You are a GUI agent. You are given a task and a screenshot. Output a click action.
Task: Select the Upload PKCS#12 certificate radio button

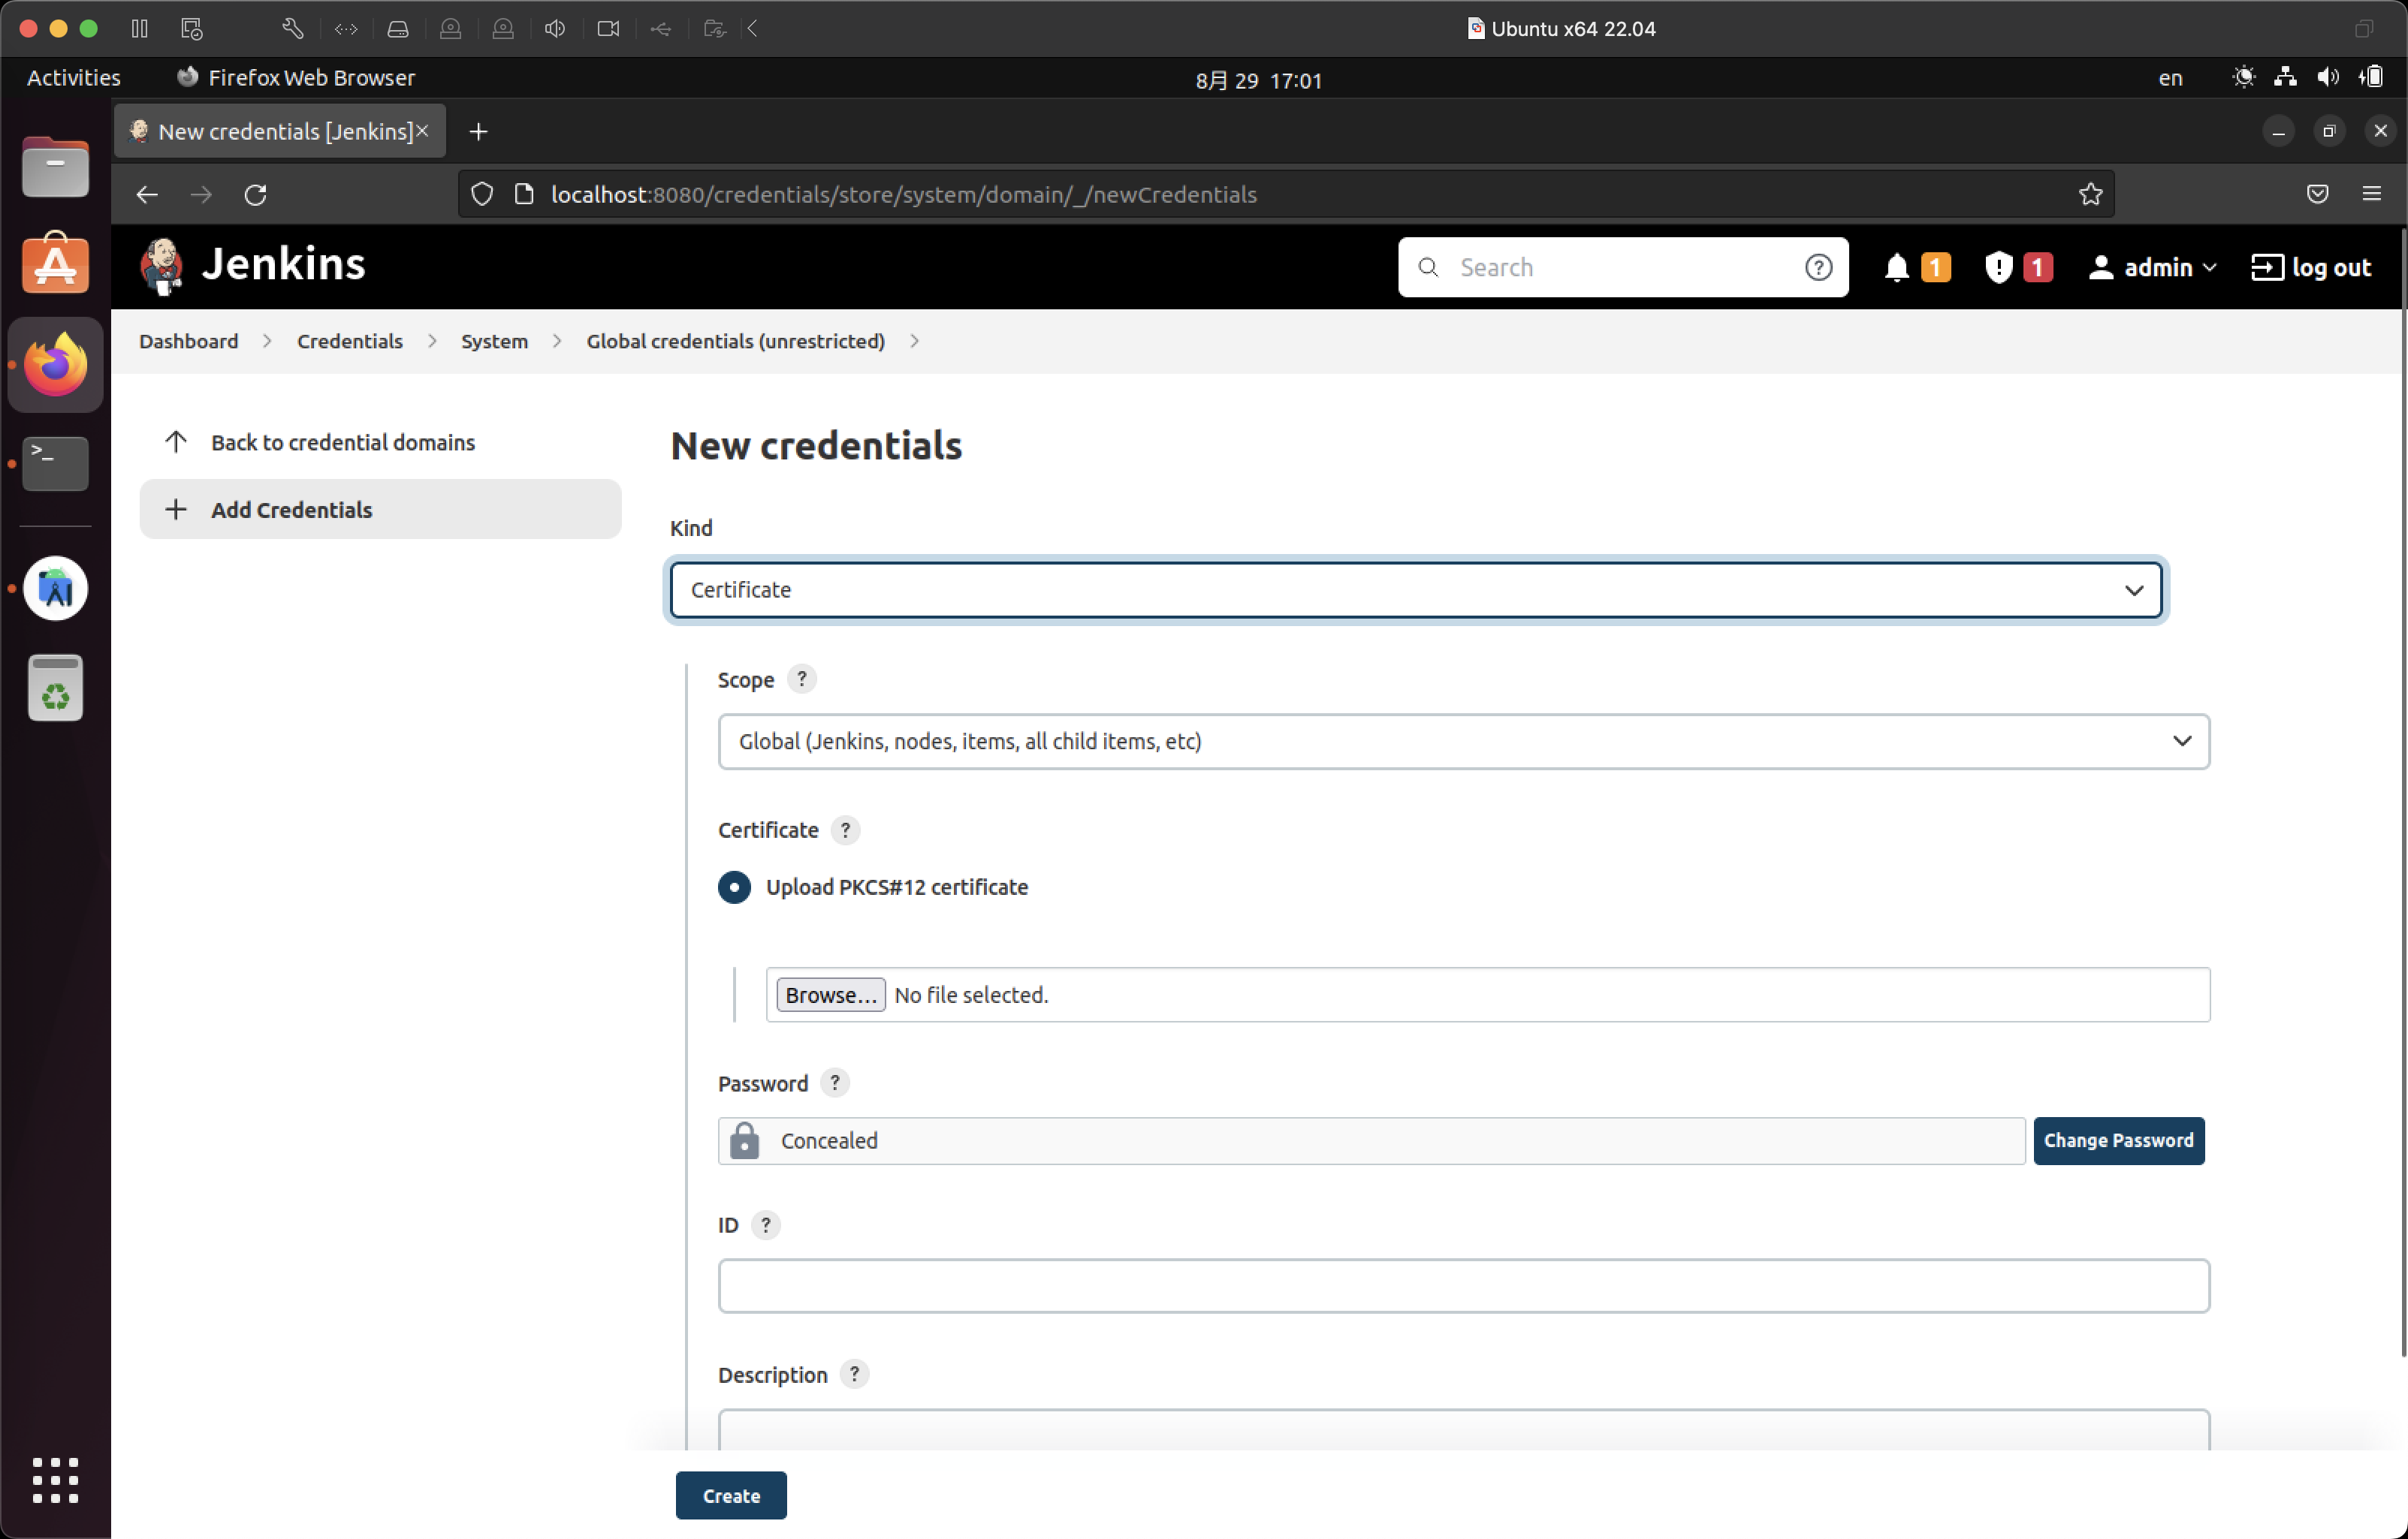coord(734,886)
